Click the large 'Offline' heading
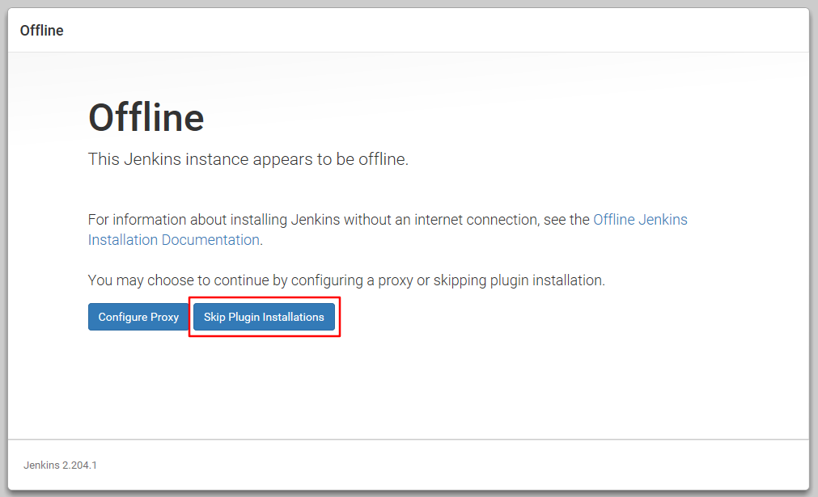 [x=146, y=118]
